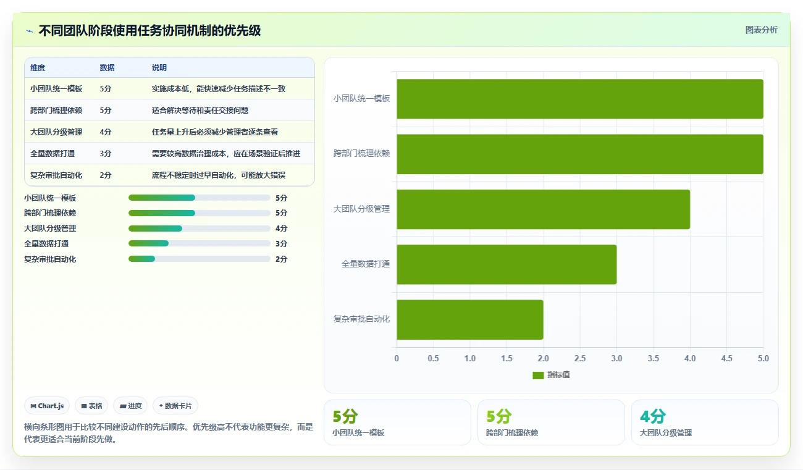Click the 图表分析 label in header
This screenshot has height=470, width=803.
[x=761, y=30]
